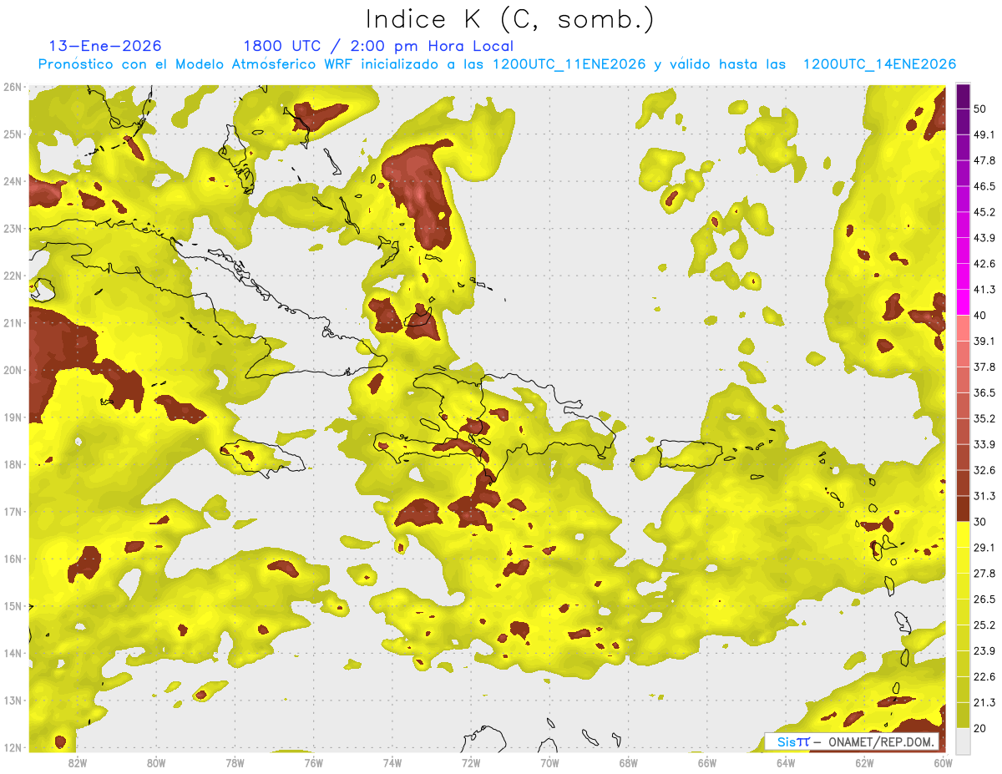Viewport: 1002px width, 774px height.
Task: Click the '35.2' color scale label
Action: click(x=984, y=418)
